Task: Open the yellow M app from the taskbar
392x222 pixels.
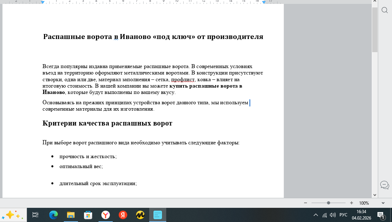Action: click(x=140, y=215)
